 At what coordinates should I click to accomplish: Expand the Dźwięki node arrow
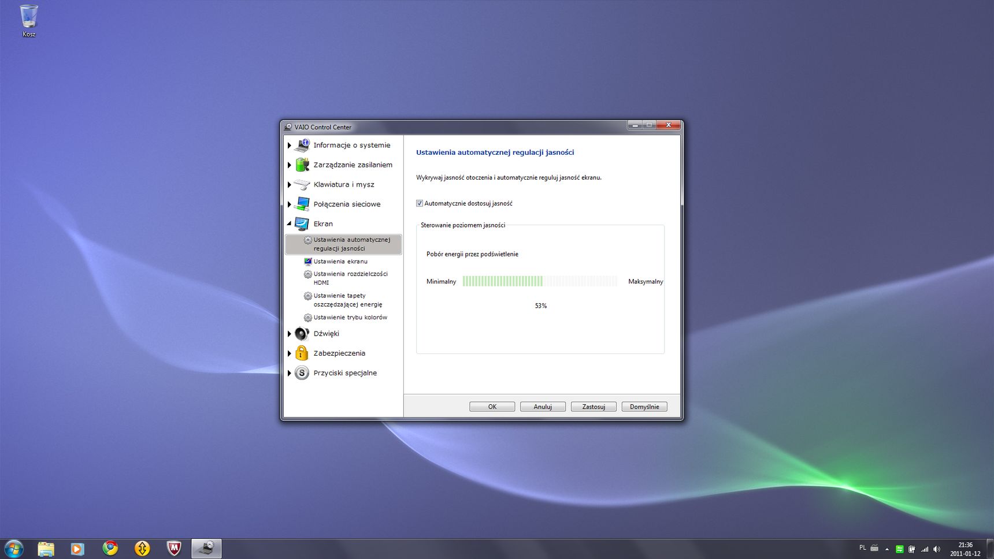290,334
